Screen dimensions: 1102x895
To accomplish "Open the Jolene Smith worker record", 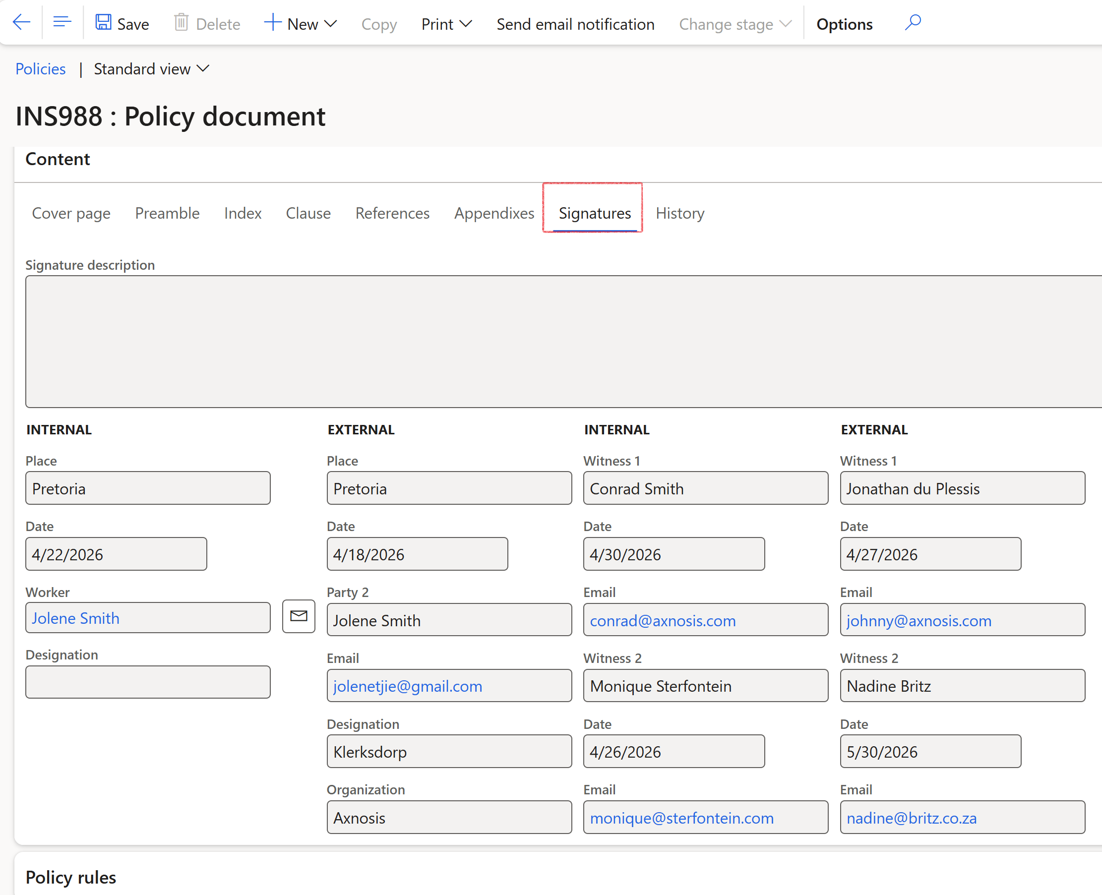I will coord(75,618).
